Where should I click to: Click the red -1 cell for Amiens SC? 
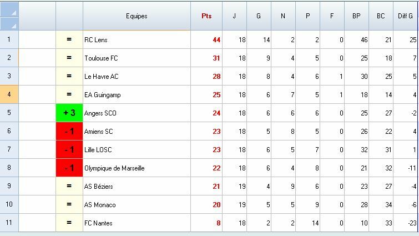(69, 132)
